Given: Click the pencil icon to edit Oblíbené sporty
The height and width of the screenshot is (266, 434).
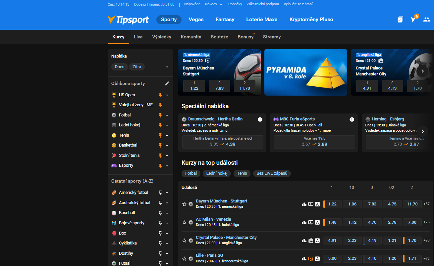Looking at the screenshot, I should tap(167, 83).
